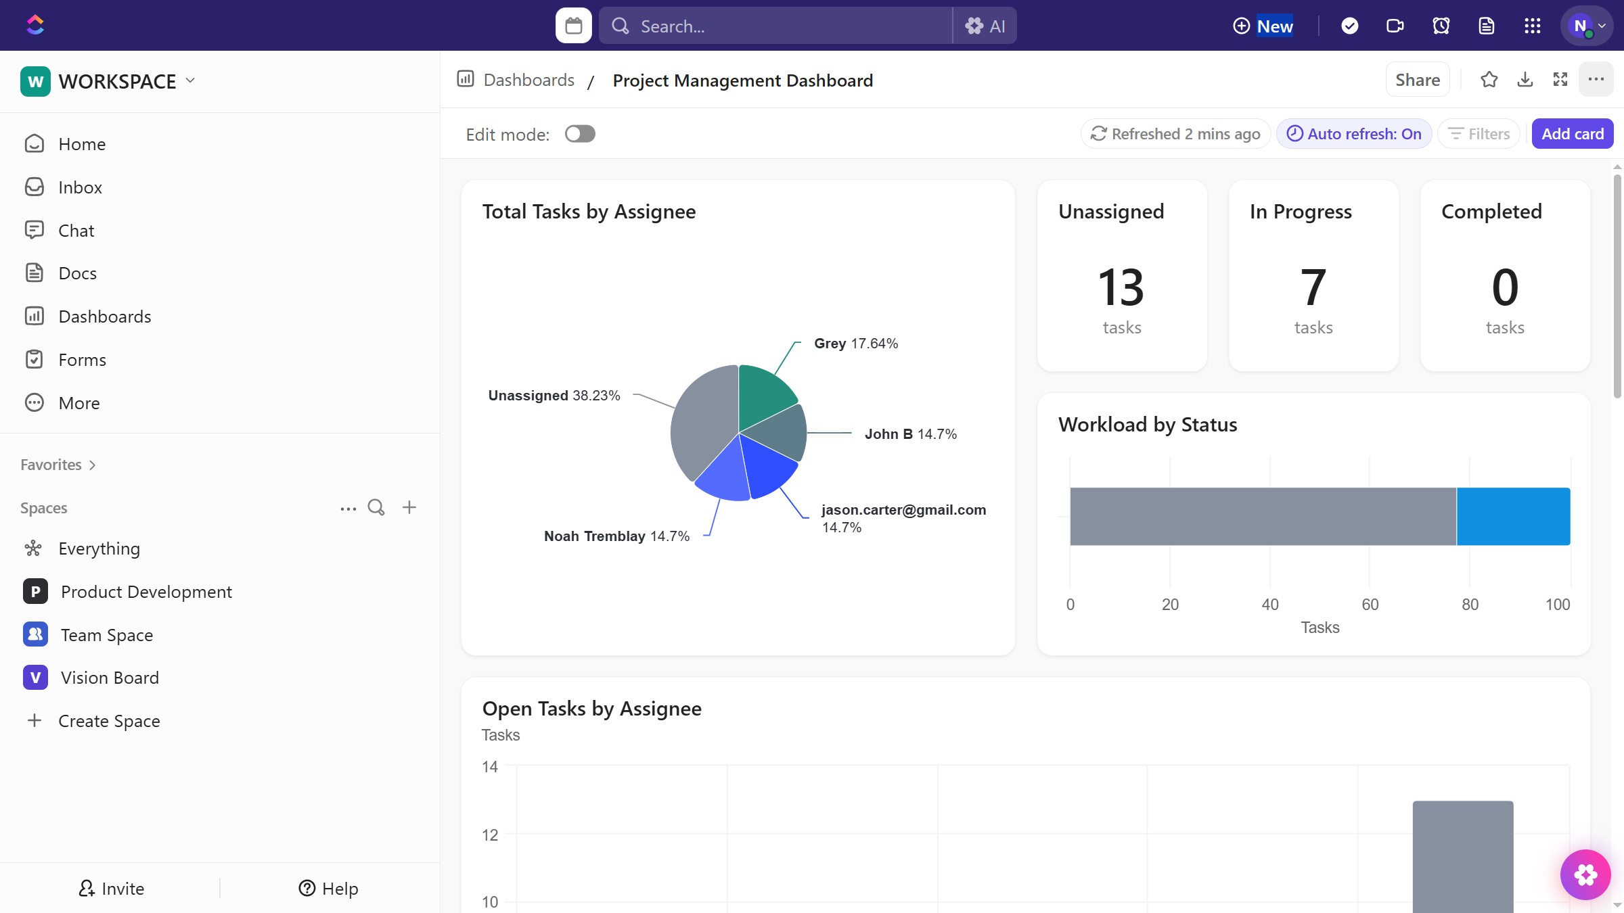Open Chat from the sidebar
Screen dimensions: 1624x913
click(x=76, y=230)
